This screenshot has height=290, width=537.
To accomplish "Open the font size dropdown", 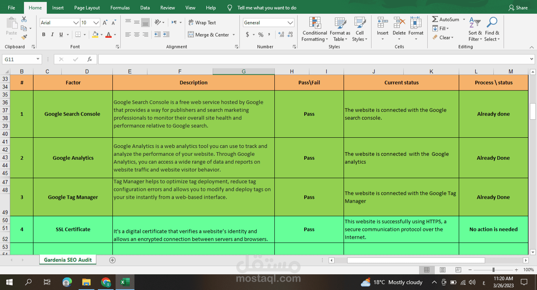I will tap(96, 23).
